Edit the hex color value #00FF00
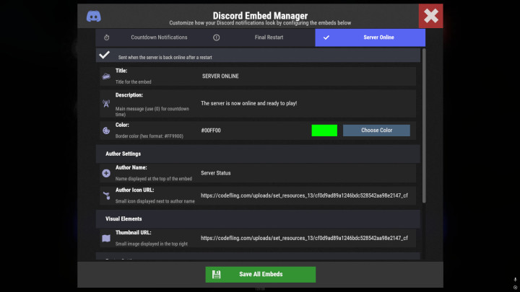The width and height of the screenshot is (520, 292). pyautogui.click(x=253, y=130)
